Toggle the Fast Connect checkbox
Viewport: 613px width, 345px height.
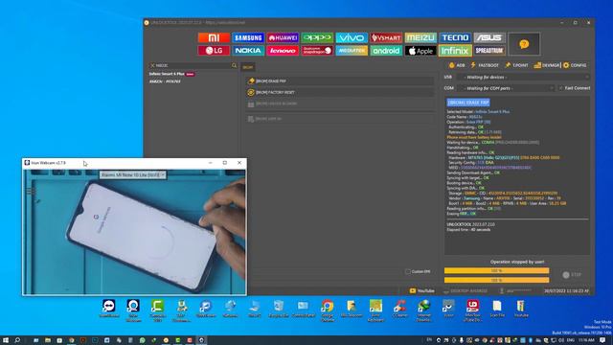pyautogui.click(x=561, y=88)
